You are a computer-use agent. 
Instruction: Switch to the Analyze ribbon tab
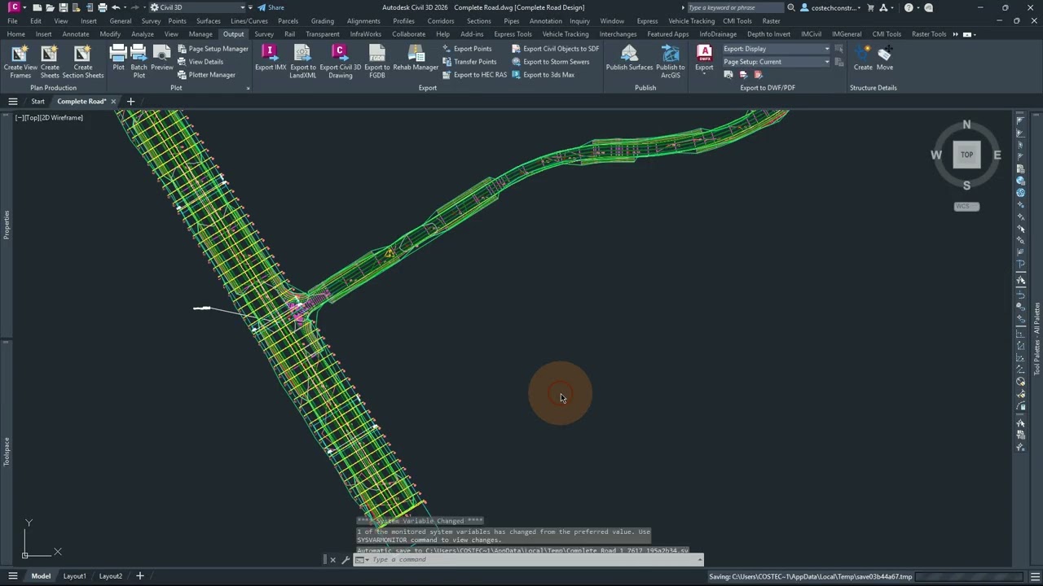143,34
